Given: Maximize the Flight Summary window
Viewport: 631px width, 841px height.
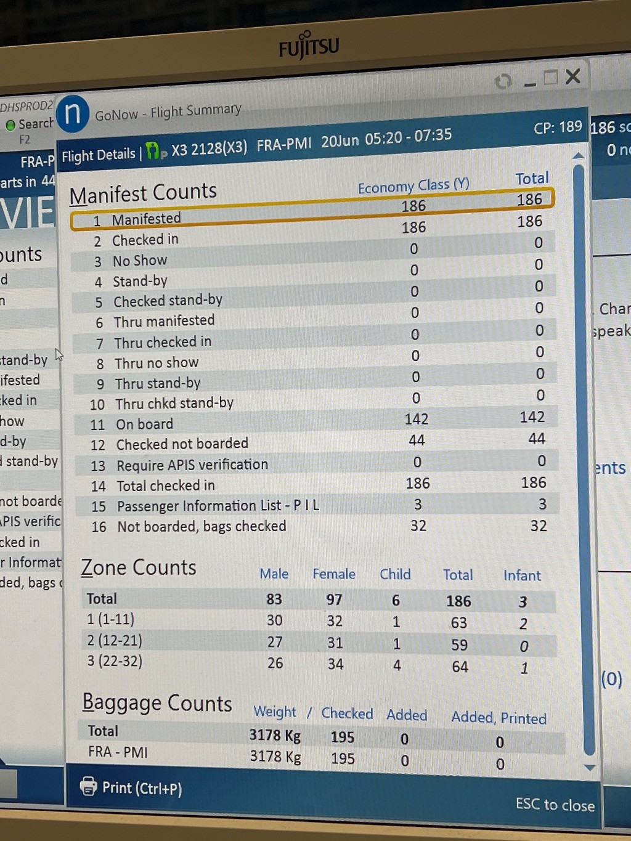Looking at the screenshot, I should 550,78.
